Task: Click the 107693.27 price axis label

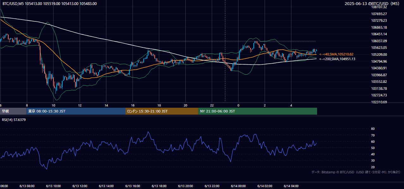Action: point(379,14)
